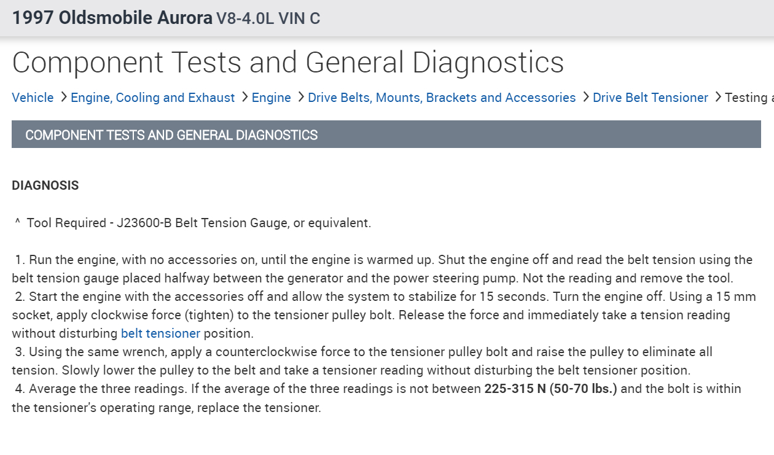The height and width of the screenshot is (455, 774).
Task: Go to the Engine breadcrumb link
Action: tap(271, 98)
